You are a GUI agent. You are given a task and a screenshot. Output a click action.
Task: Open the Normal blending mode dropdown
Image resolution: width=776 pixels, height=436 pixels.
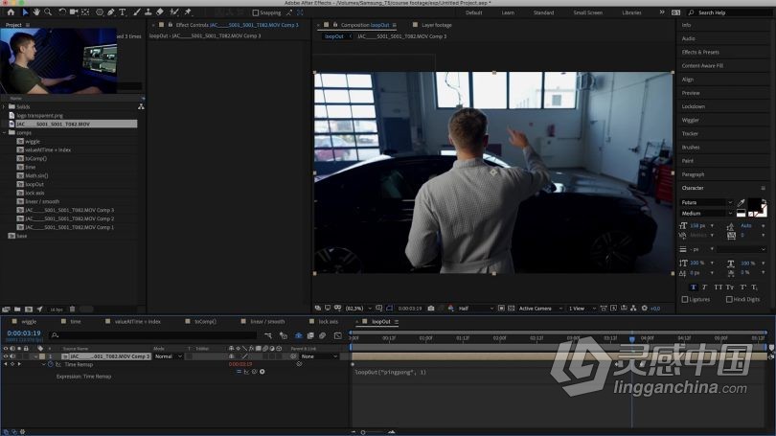click(169, 356)
